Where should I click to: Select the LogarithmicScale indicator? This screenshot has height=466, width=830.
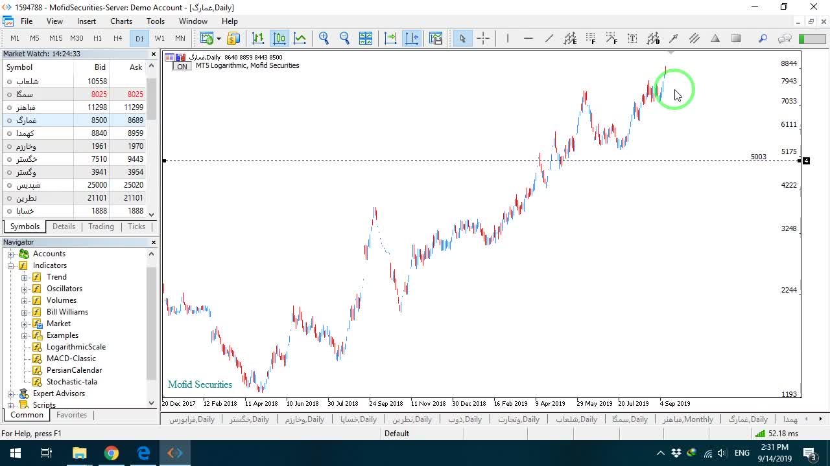[x=76, y=347]
